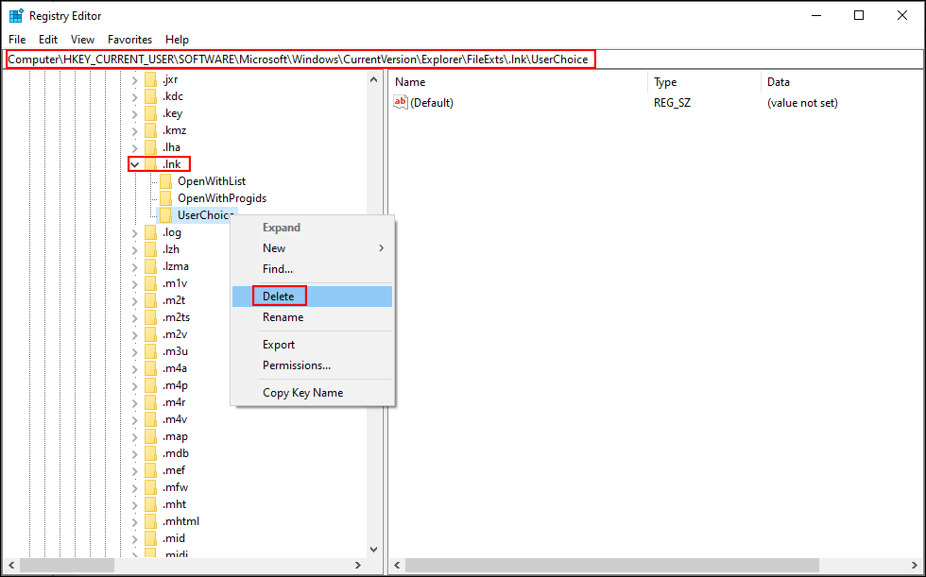Expand the .m2ts key
926x577 pixels.
[x=134, y=317]
